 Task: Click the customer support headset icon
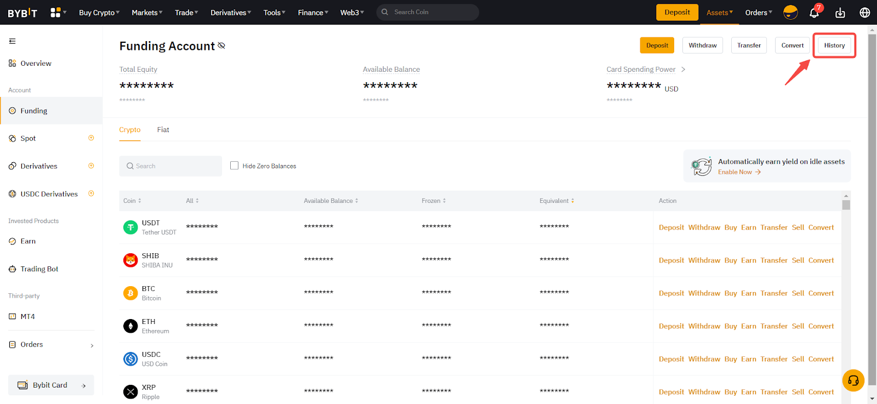(x=853, y=380)
